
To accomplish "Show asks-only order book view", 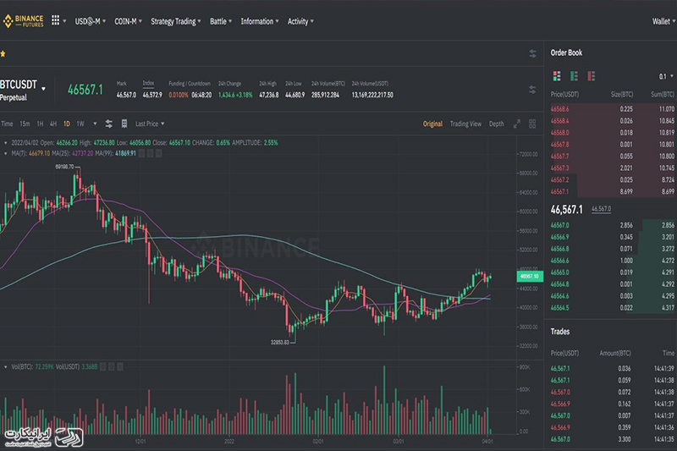I will point(591,76).
